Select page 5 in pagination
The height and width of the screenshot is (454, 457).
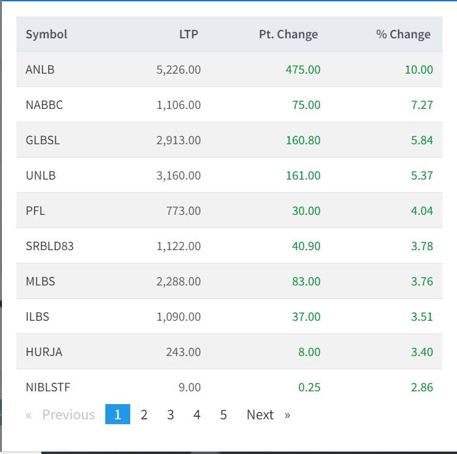(223, 414)
